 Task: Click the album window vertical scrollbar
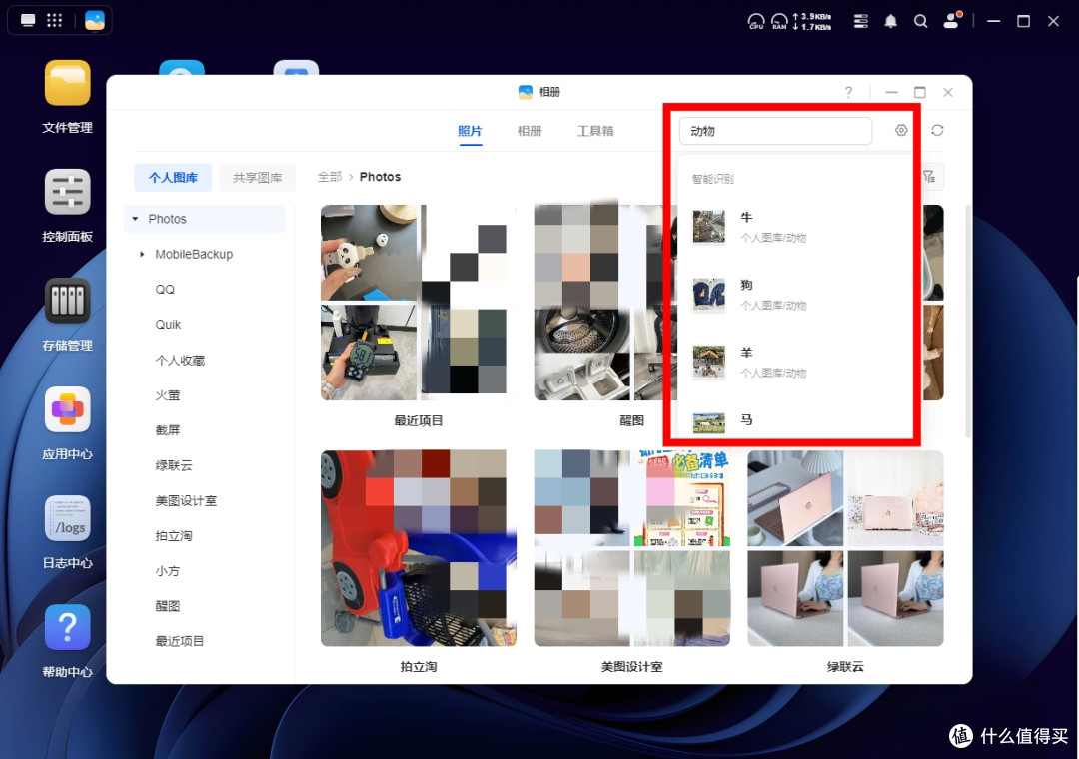[x=967, y=321]
